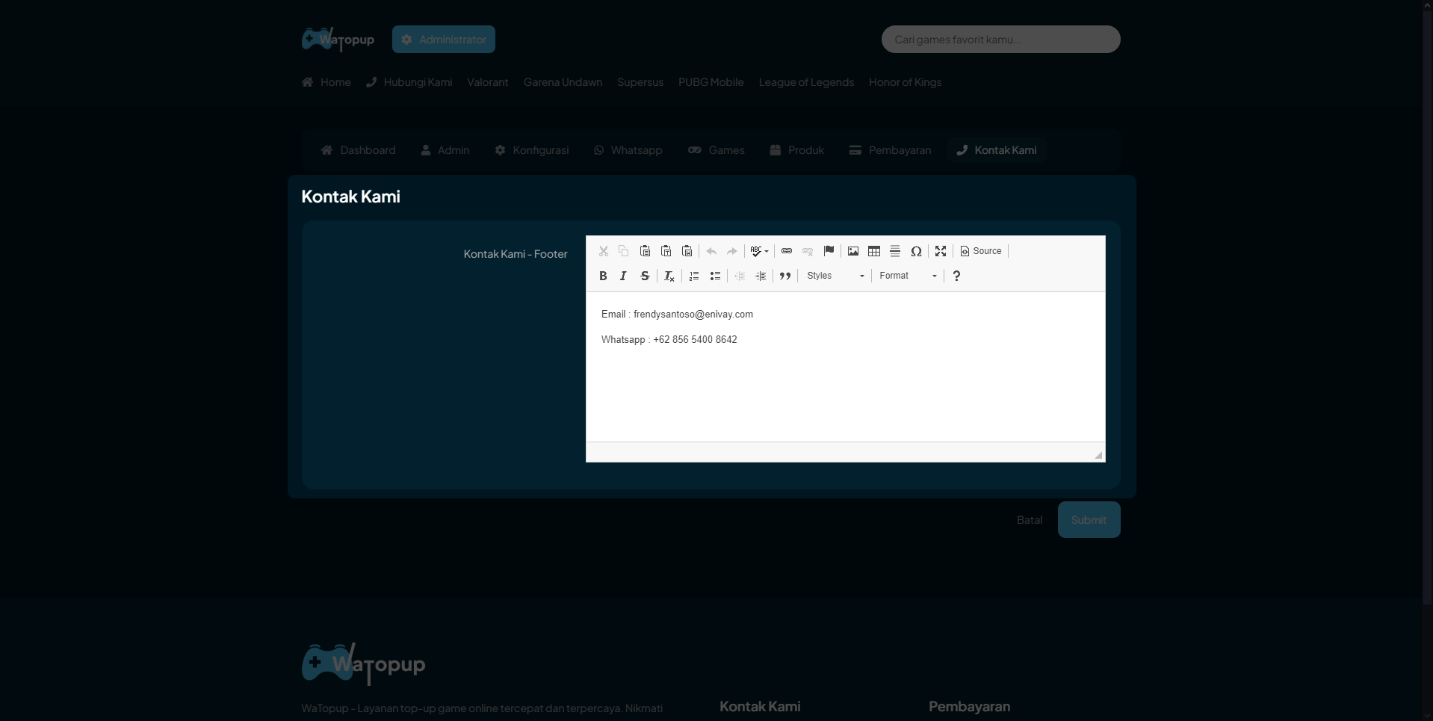Click About CKEditor question mark icon
The height and width of the screenshot is (721, 1433).
(956, 276)
